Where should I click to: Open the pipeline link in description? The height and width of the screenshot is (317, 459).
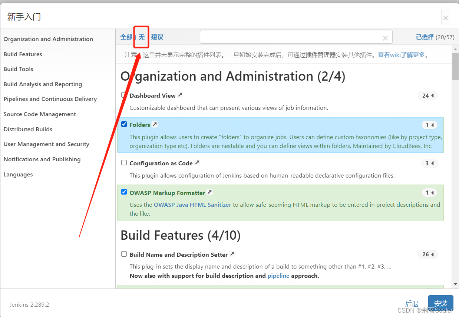[278, 276]
